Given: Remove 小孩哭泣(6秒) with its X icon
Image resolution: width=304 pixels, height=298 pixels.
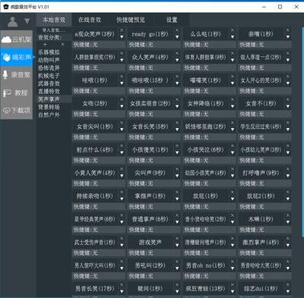Looking at the screenshot, I should point(233,146).
